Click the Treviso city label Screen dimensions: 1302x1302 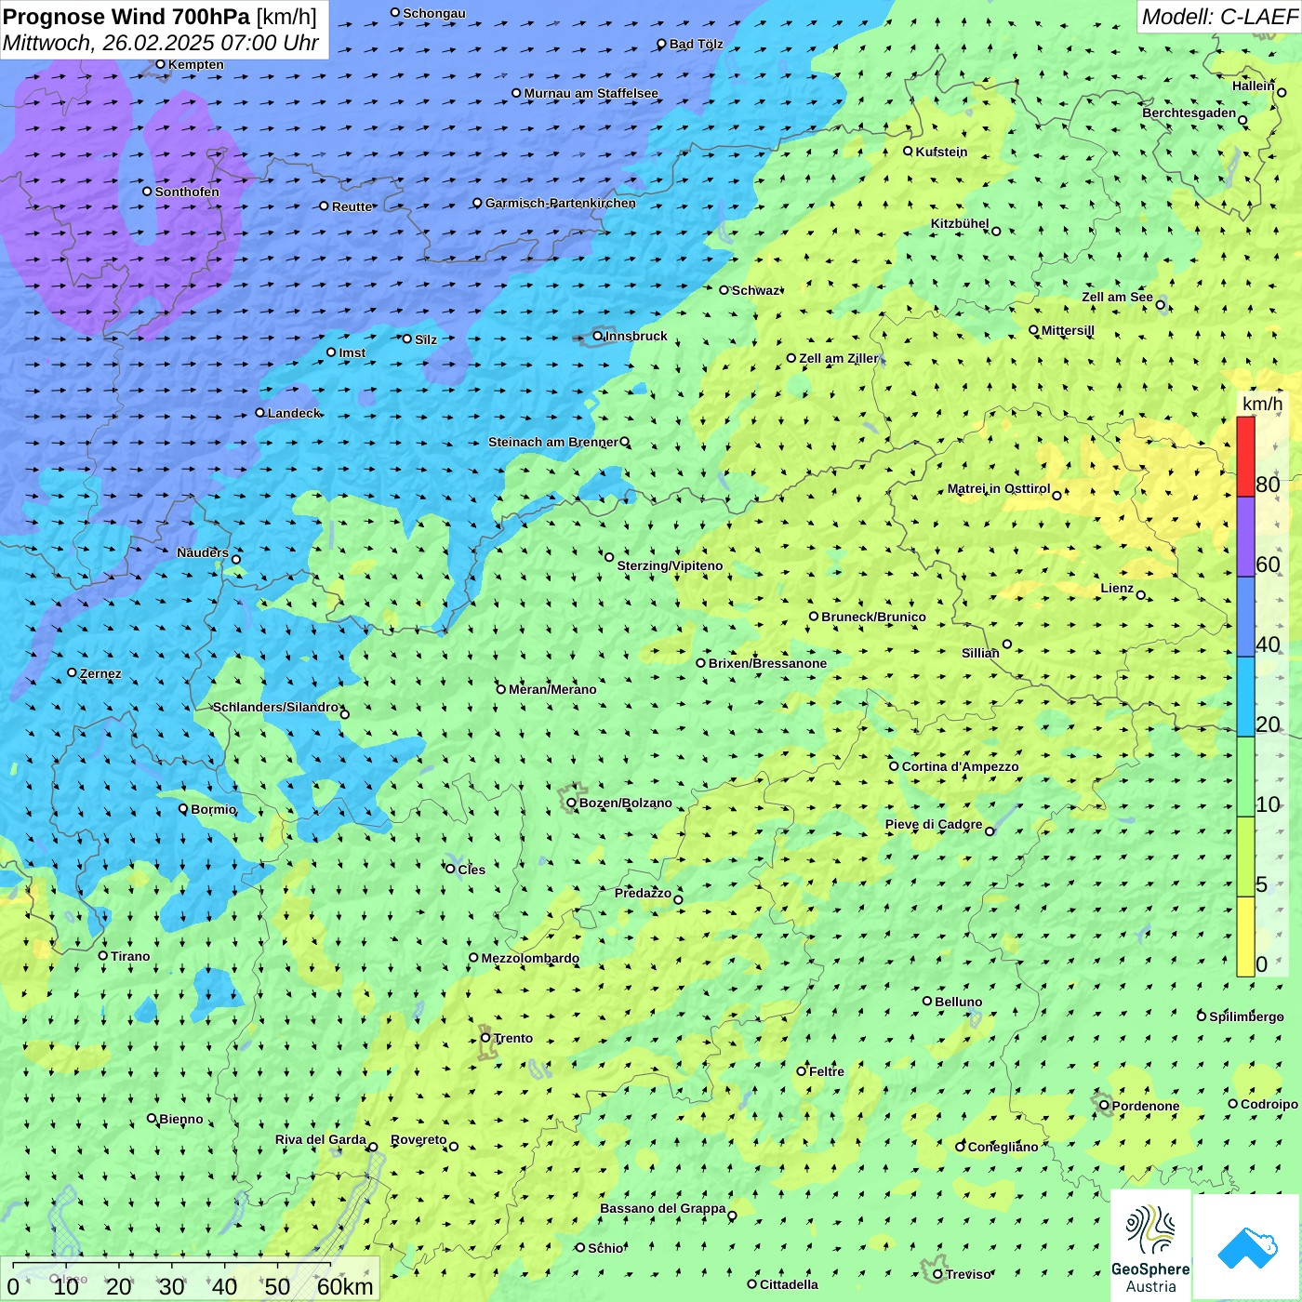968,1274
